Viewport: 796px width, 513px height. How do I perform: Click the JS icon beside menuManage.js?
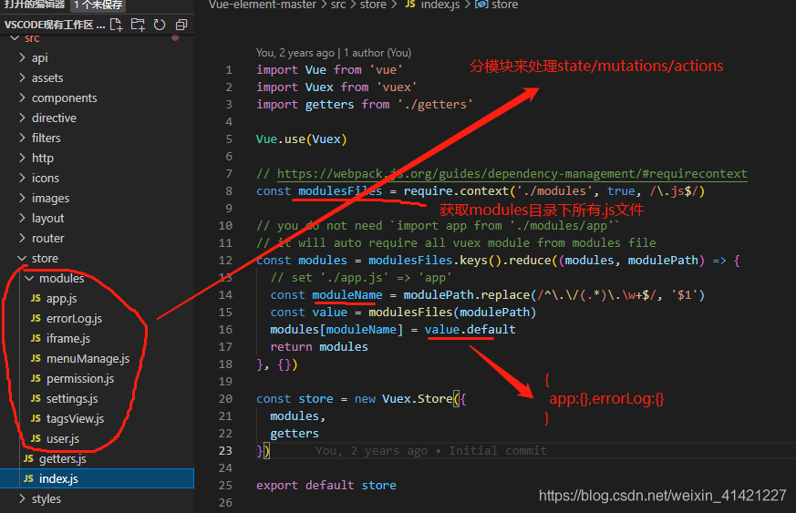coord(36,358)
